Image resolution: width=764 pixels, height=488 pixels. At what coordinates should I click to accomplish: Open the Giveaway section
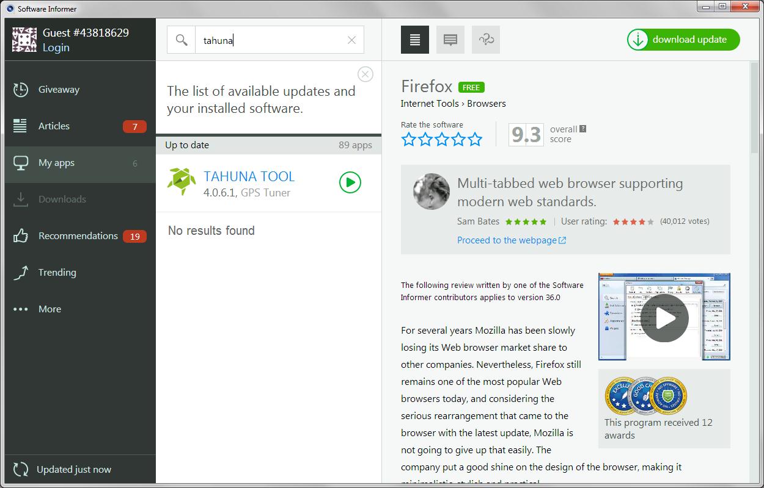click(x=80, y=90)
